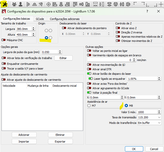Select the M7 air assist radio button
Image resolution: width=164 pixels, height=152 pixels.
point(89,106)
